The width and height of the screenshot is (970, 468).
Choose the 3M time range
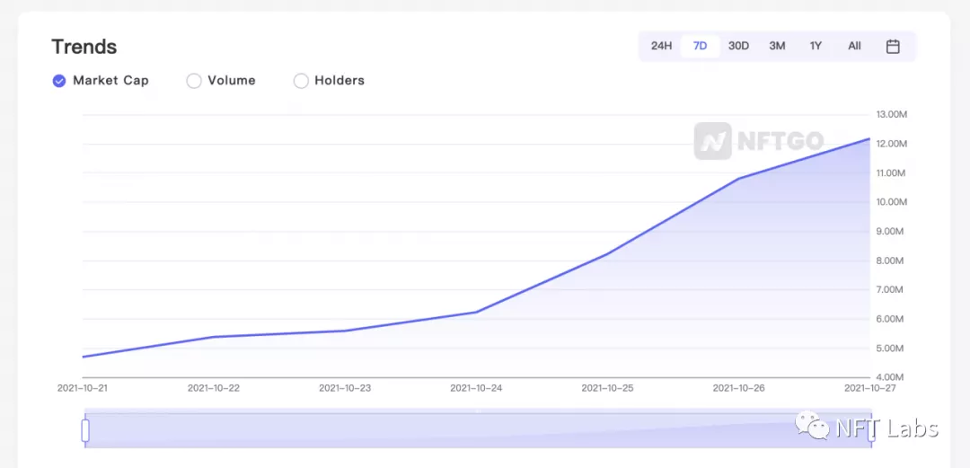point(777,47)
